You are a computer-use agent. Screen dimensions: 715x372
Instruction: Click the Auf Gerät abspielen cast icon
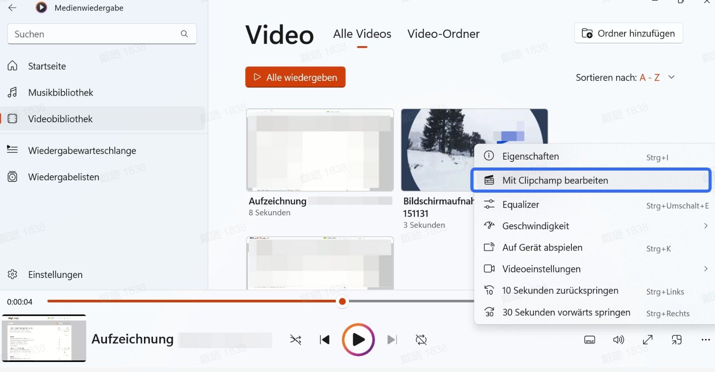489,247
